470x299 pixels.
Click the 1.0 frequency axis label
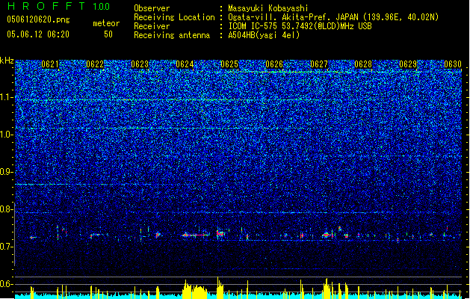7,135
